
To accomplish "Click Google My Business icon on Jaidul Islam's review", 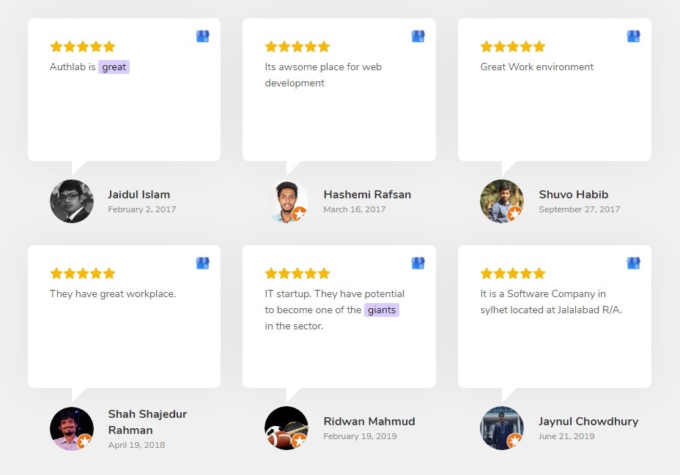I will click(202, 37).
